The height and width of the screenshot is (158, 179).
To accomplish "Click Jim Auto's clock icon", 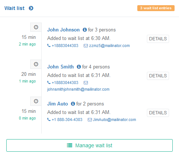I will [36, 101].
